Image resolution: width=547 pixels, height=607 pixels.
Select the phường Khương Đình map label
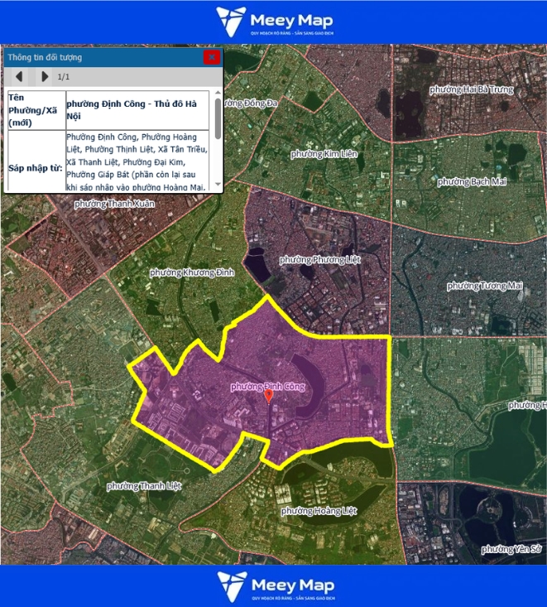(192, 272)
